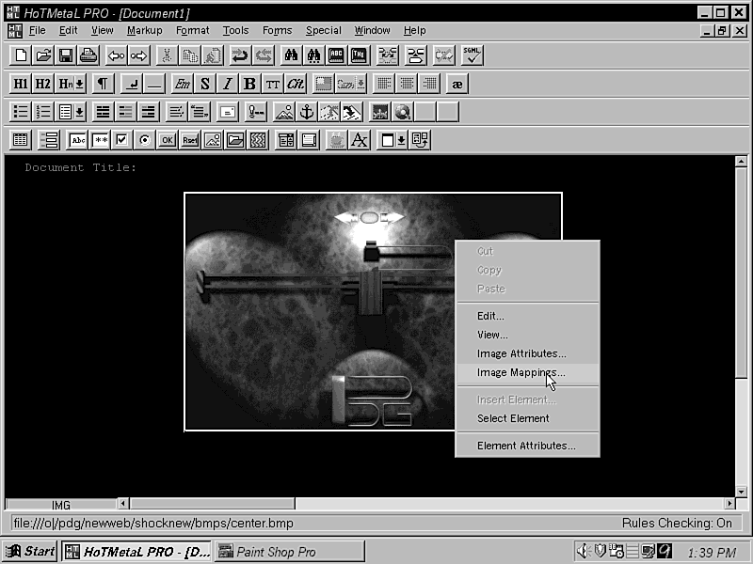The height and width of the screenshot is (564, 753).
Task: Apply italic formatting with the I icon
Action: point(227,84)
